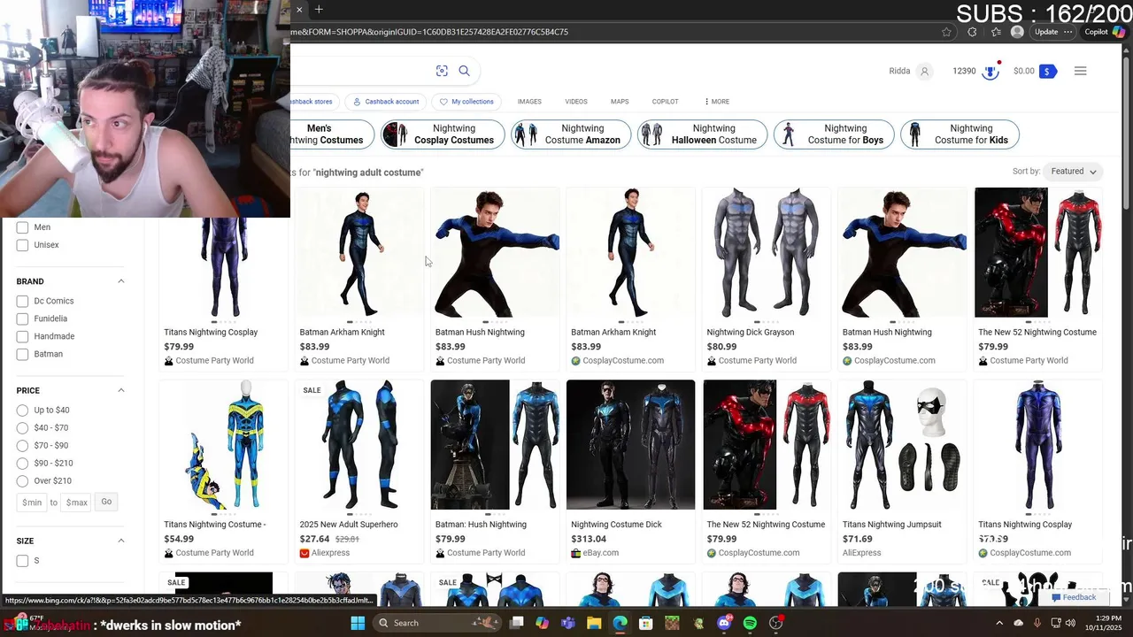Select $40 - $70 price range
The width and height of the screenshot is (1133, 637).
(22, 428)
